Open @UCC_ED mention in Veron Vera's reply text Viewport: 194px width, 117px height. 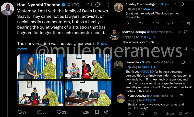pyautogui.click(x=147, y=72)
